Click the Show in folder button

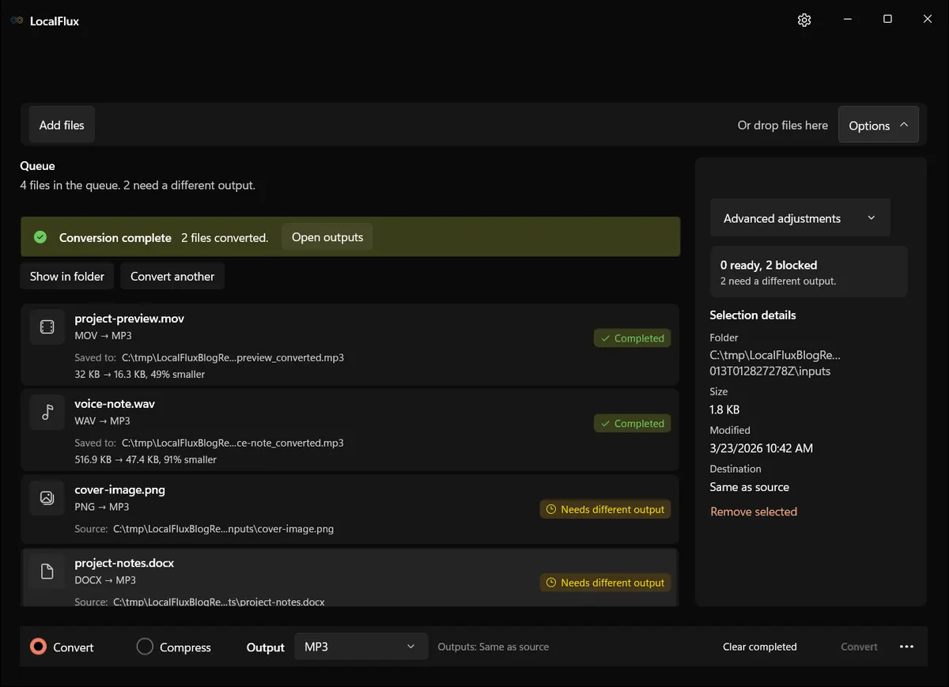click(x=67, y=277)
